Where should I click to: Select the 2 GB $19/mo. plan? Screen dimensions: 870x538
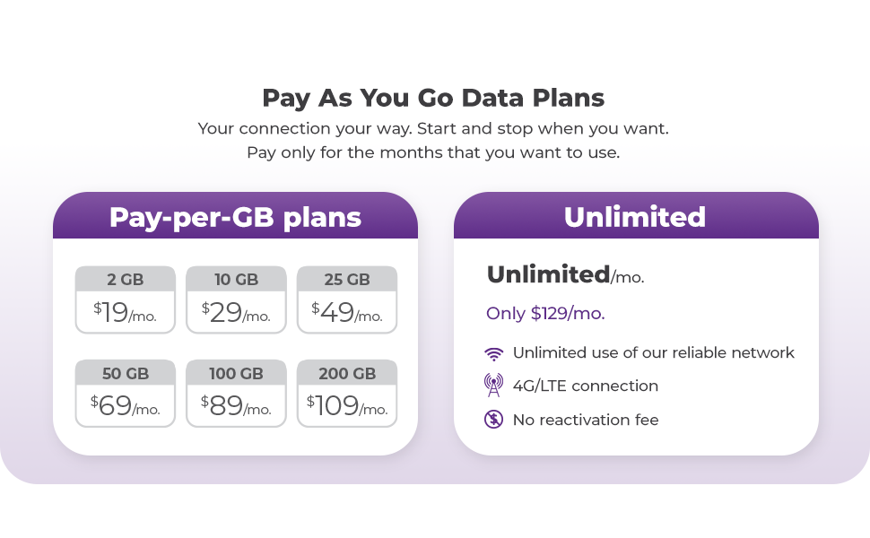(126, 299)
